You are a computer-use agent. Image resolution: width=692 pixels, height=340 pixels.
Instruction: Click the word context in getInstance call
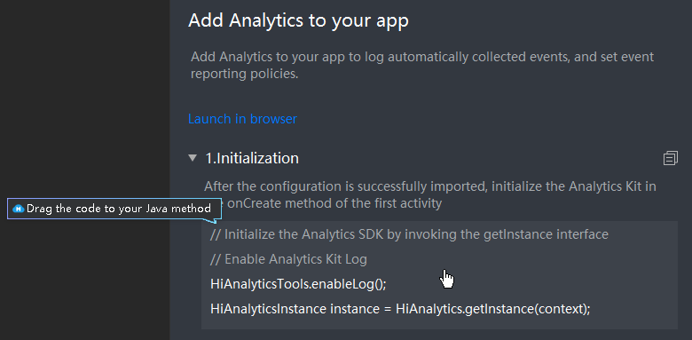[560, 309]
